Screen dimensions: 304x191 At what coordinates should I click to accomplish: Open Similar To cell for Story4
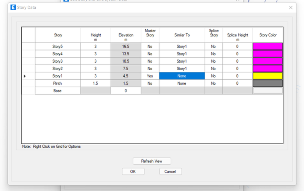(x=182, y=54)
